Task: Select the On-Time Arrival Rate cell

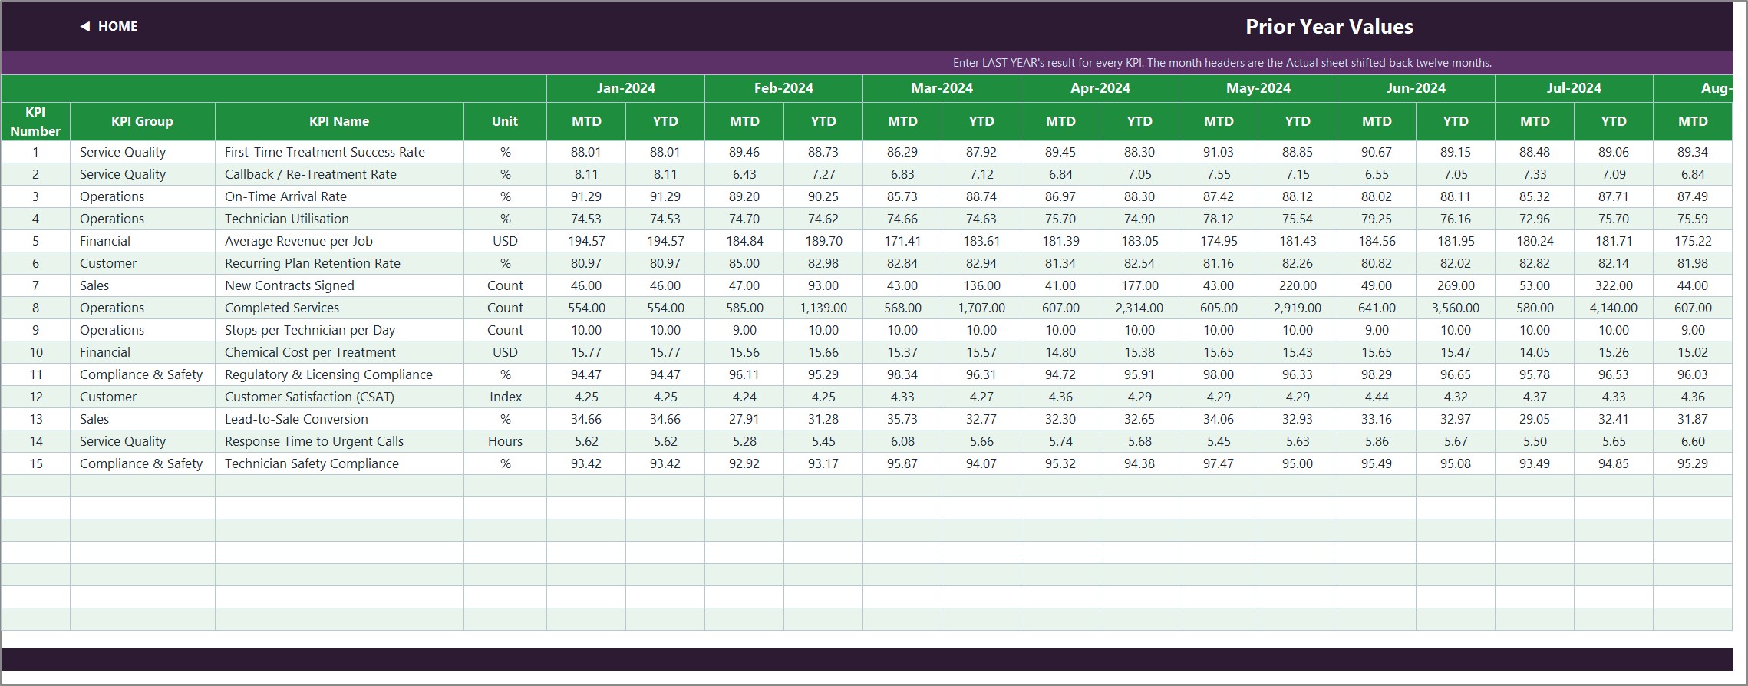Action: tap(339, 196)
